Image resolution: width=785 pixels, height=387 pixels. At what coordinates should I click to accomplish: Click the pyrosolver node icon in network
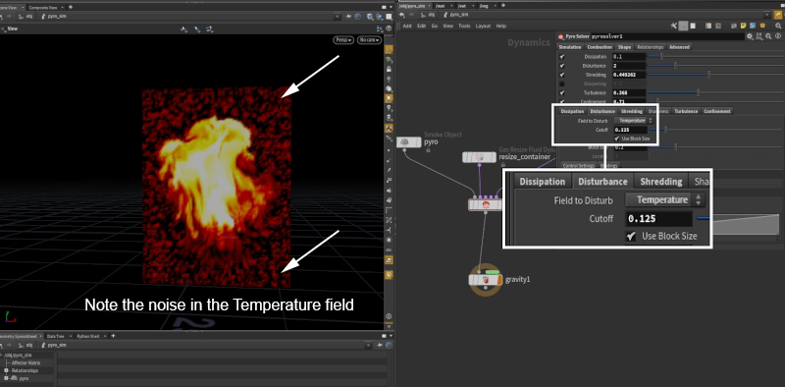click(485, 204)
